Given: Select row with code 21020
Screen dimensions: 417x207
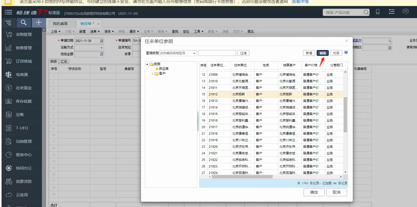Looking at the screenshot, I should click(271, 147).
